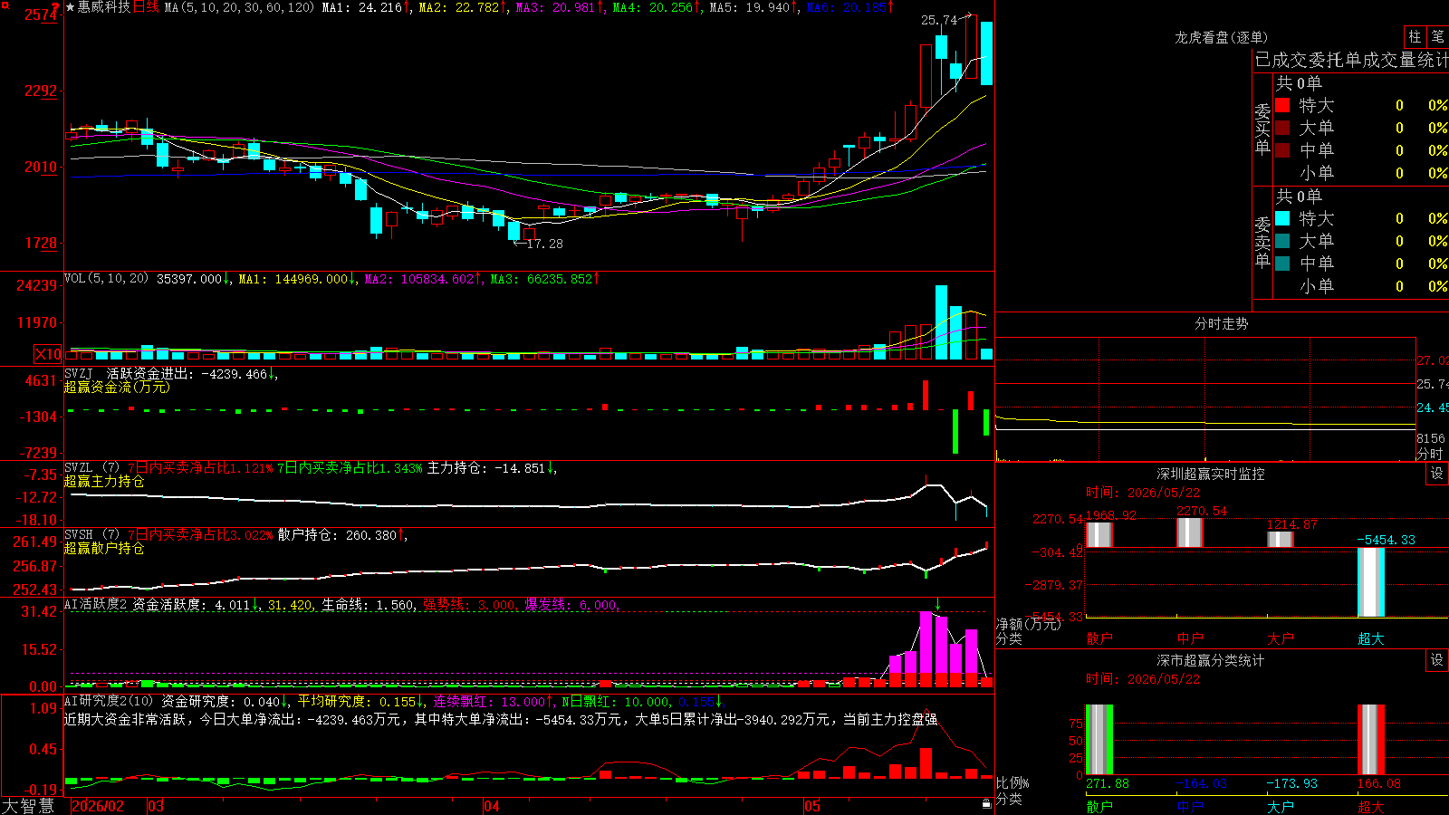Open 设 settings for 深圳超赢实时监控
1449x815 pixels.
[1437, 474]
